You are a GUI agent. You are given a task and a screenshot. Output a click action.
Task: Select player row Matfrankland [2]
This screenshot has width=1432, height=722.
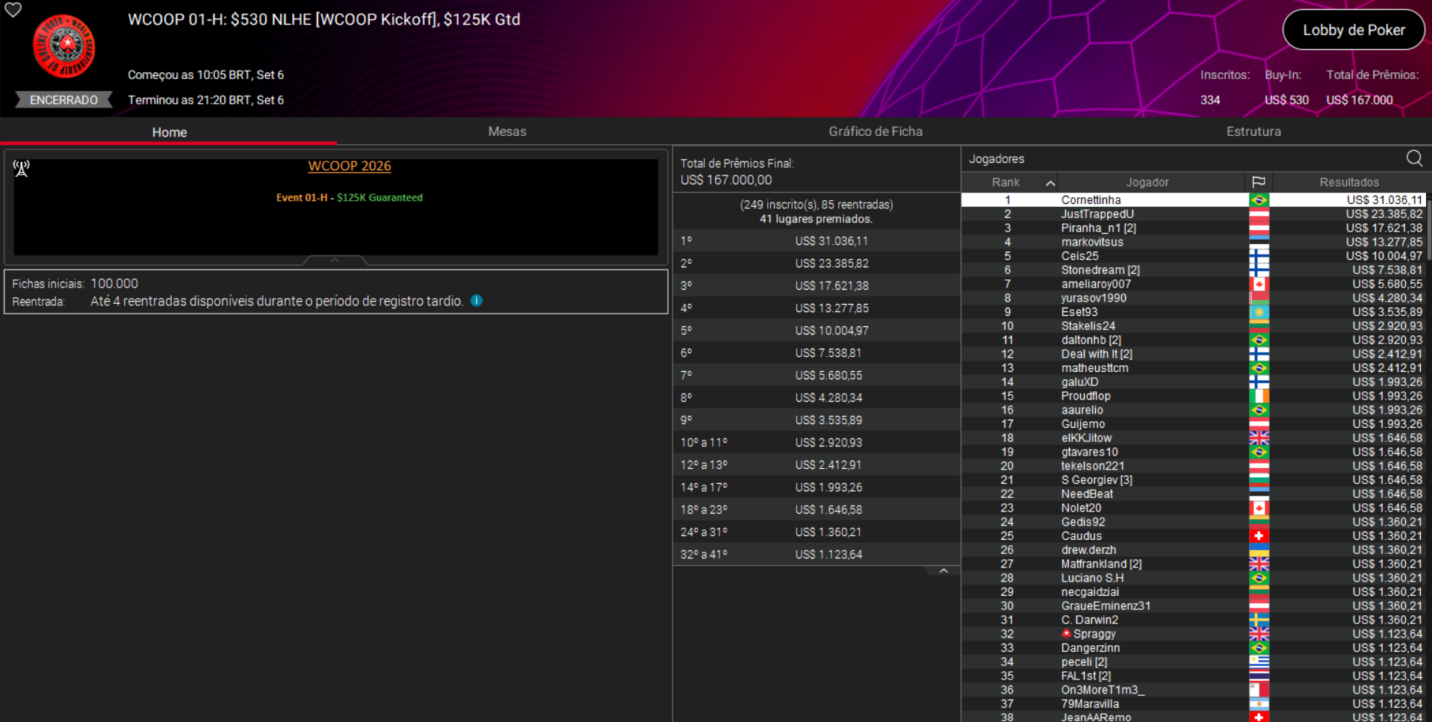pos(1194,564)
